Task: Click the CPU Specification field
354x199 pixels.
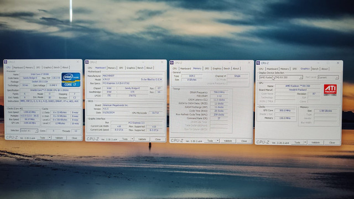Action: 49,90
